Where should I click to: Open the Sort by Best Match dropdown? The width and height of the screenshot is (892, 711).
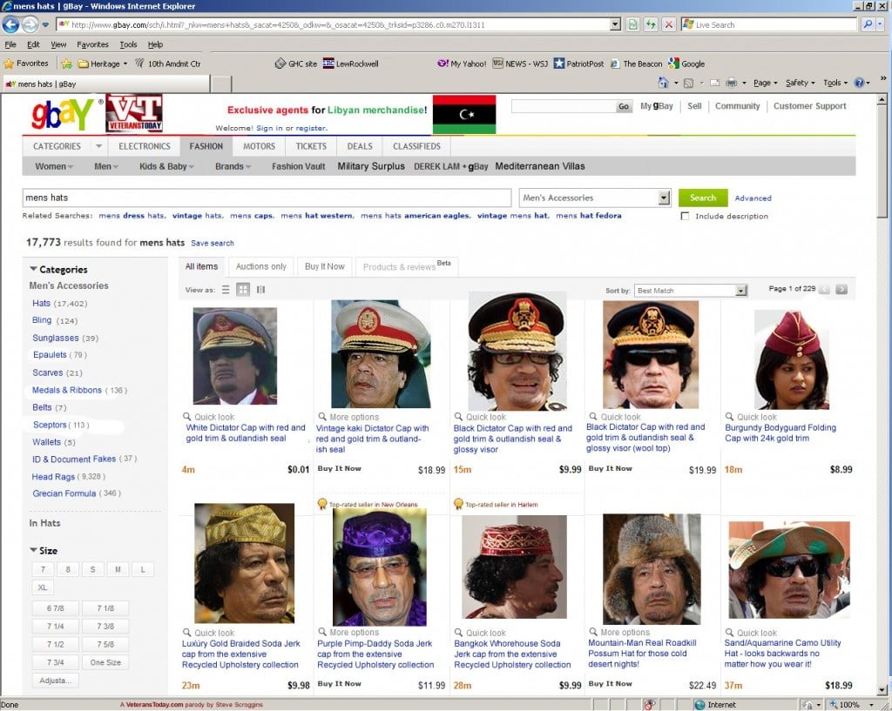(740, 291)
